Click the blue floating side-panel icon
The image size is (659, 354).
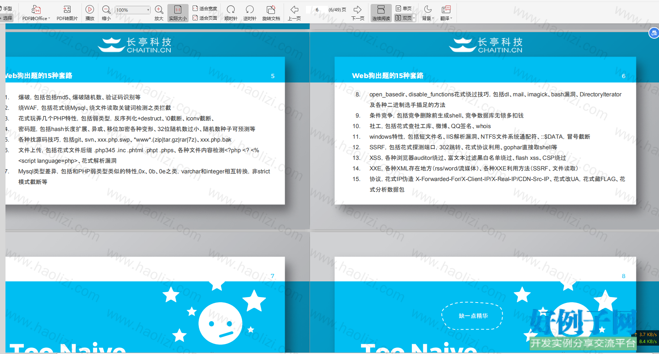(x=654, y=33)
